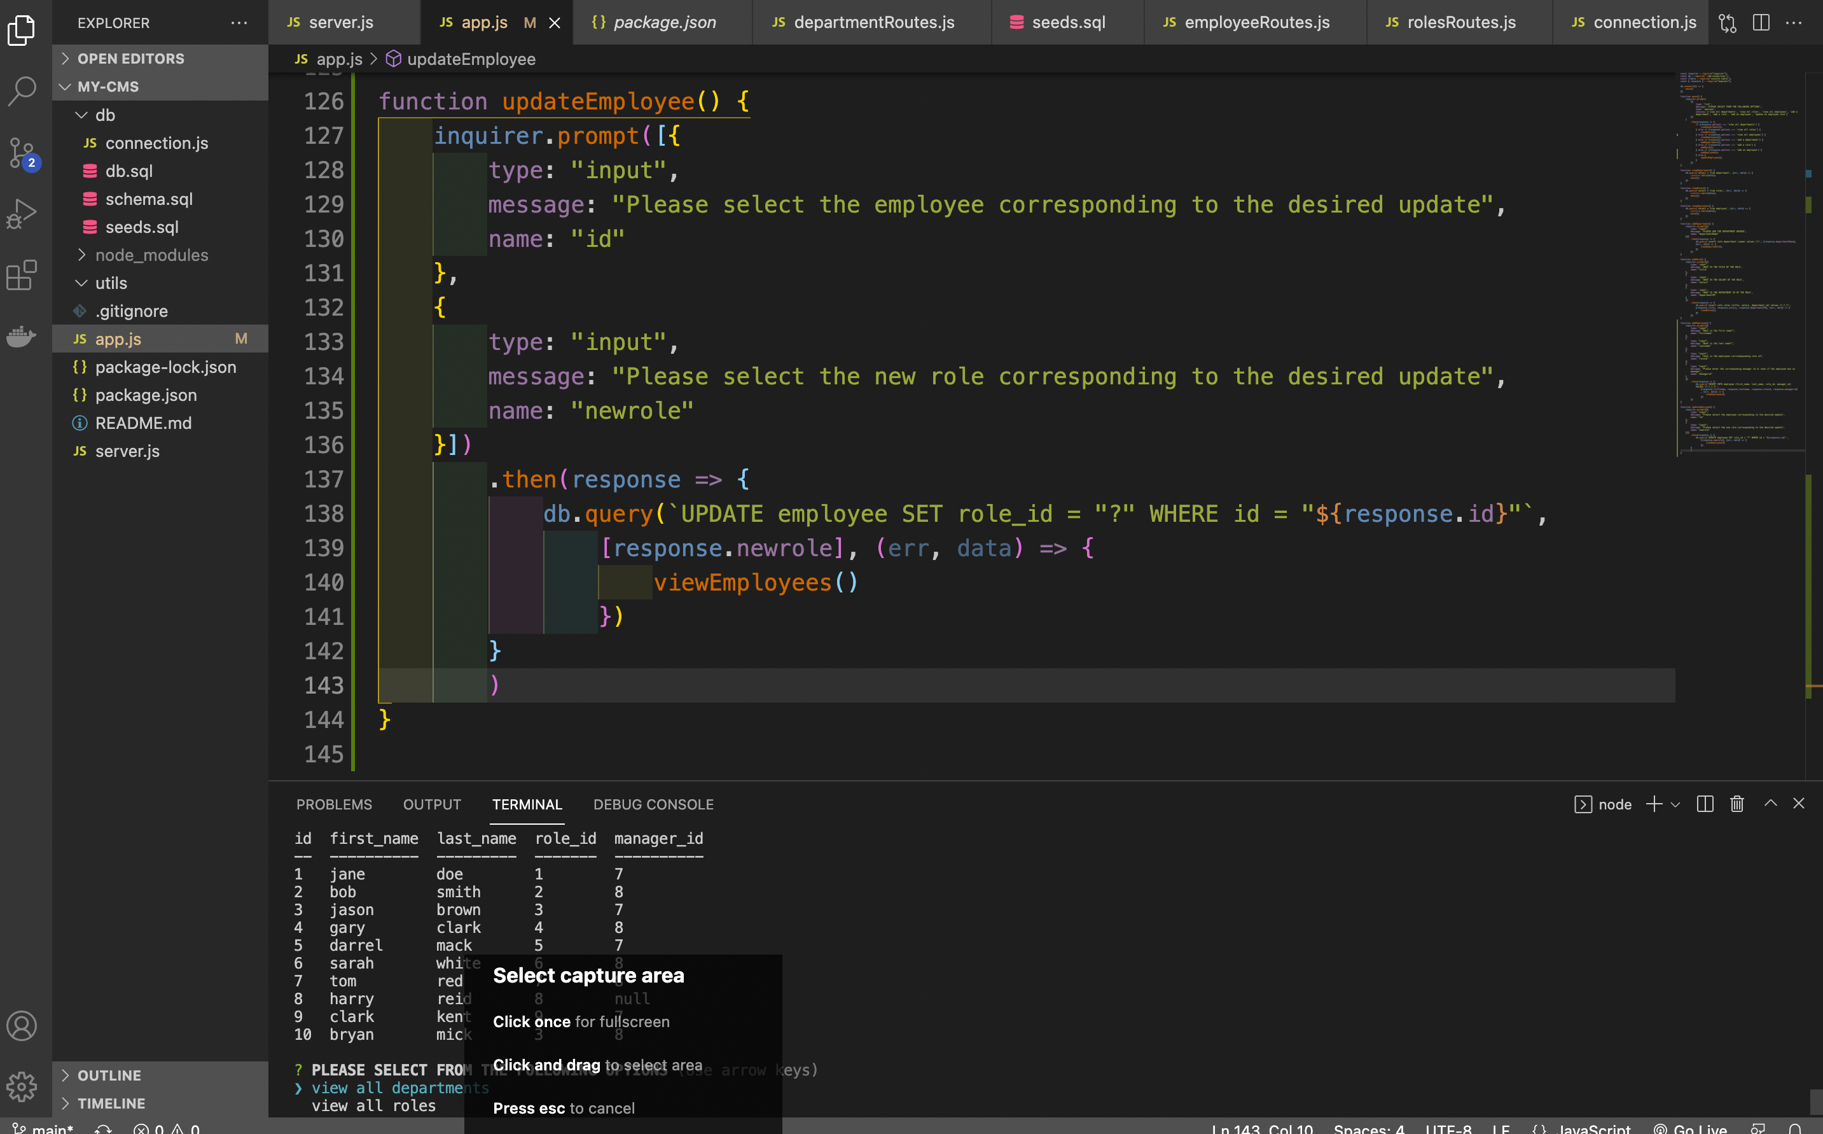The width and height of the screenshot is (1823, 1134).
Task: Open the Run and Debug view
Action: [22, 213]
